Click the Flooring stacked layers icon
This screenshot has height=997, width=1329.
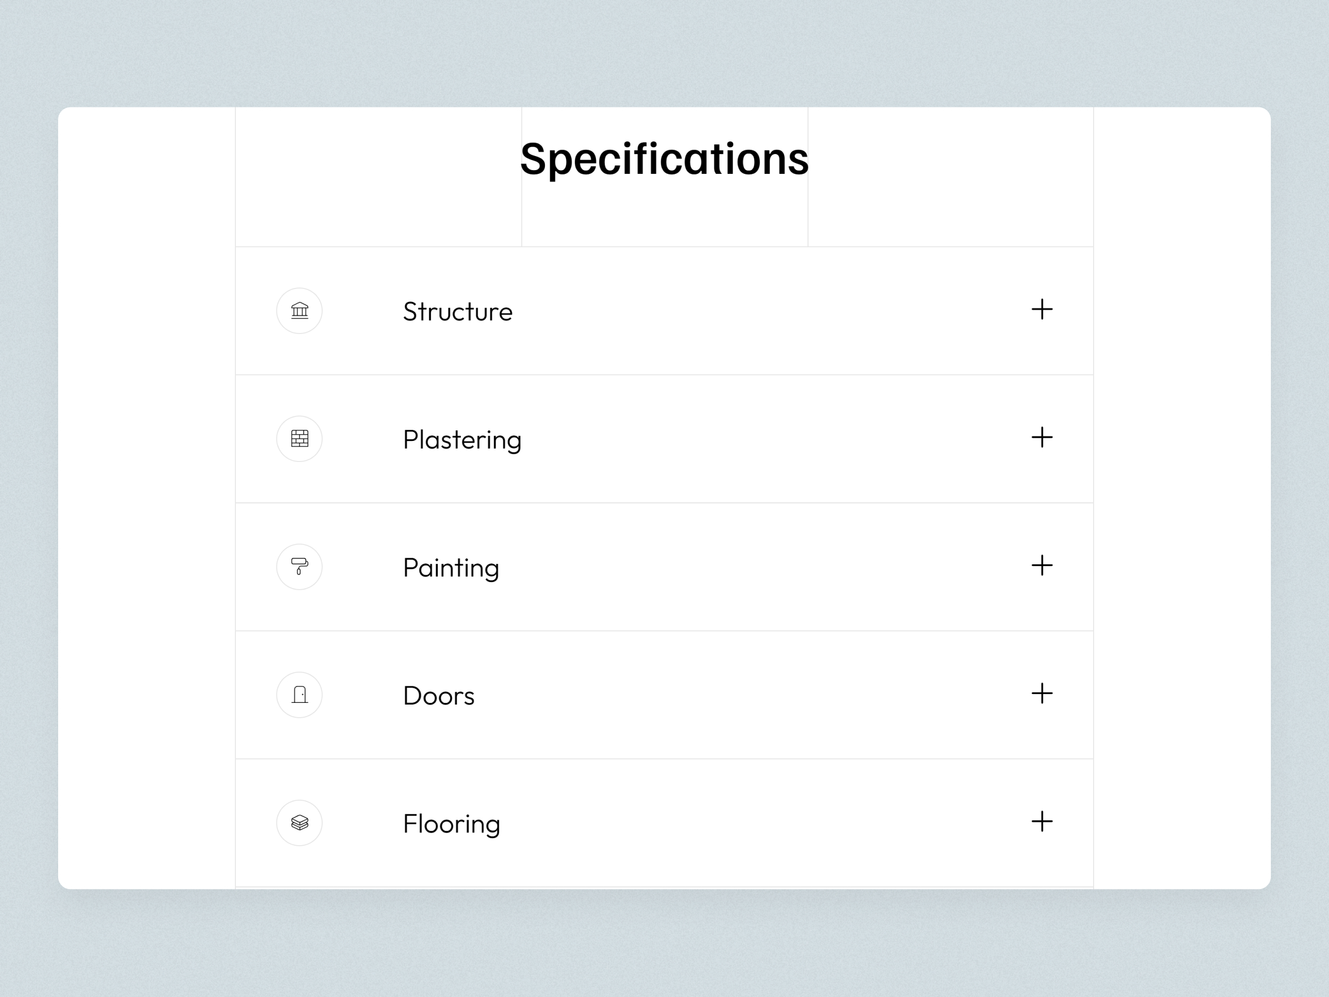299,823
